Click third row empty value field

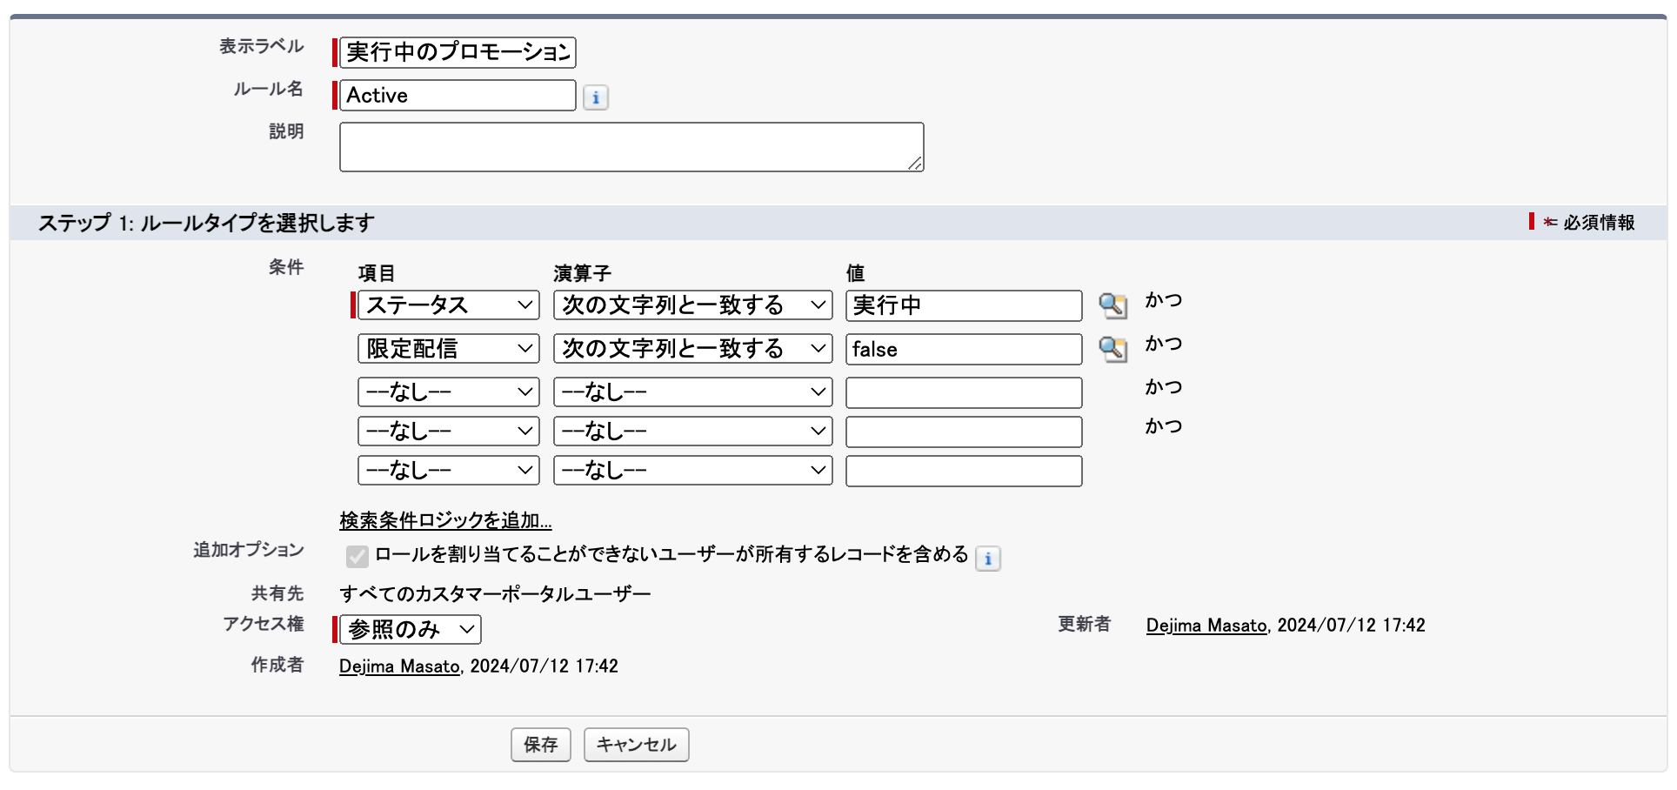(964, 392)
